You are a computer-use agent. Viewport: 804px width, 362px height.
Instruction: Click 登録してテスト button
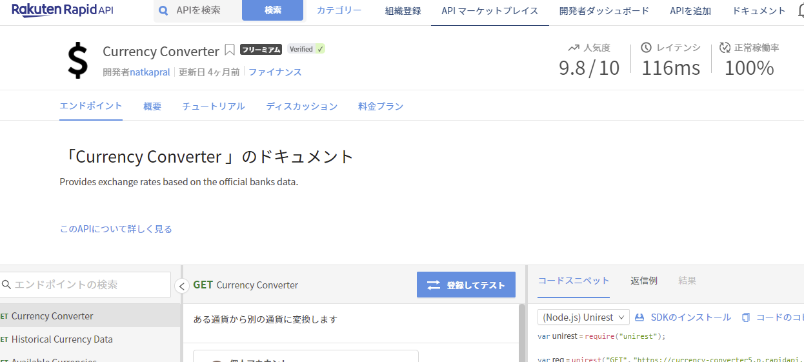click(466, 285)
